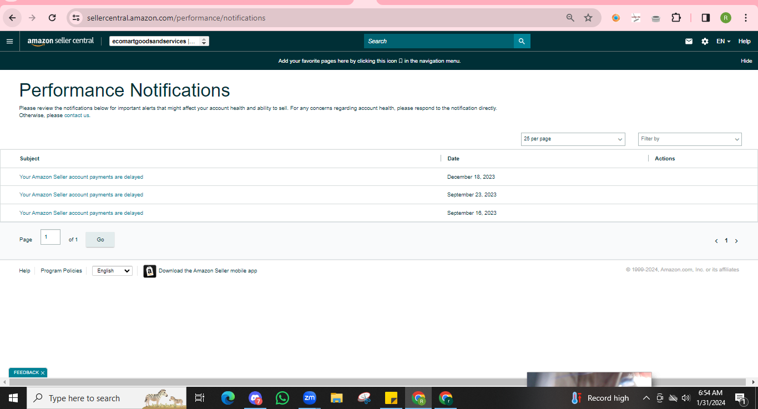Click the Subject column header
758x409 pixels.
pos(29,159)
